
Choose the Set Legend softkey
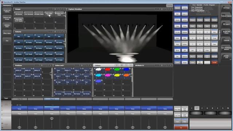tap(226, 24)
